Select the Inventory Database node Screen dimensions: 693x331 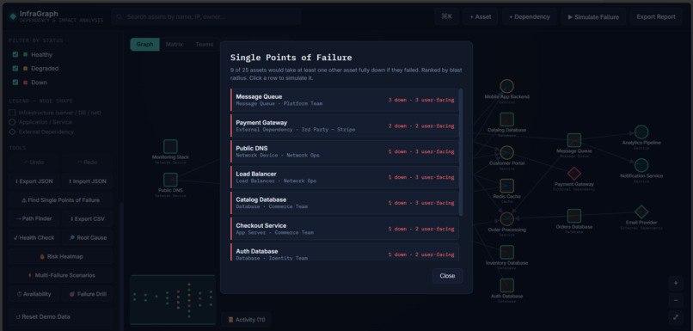coord(507,252)
